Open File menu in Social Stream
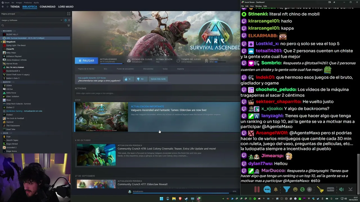The height and width of the screenshot is (202, 360). tap(242, 6)
